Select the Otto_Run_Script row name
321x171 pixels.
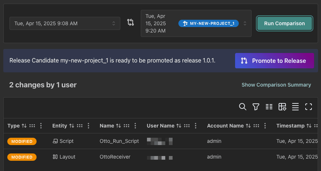pyautogui.click(x=119, y=141)
